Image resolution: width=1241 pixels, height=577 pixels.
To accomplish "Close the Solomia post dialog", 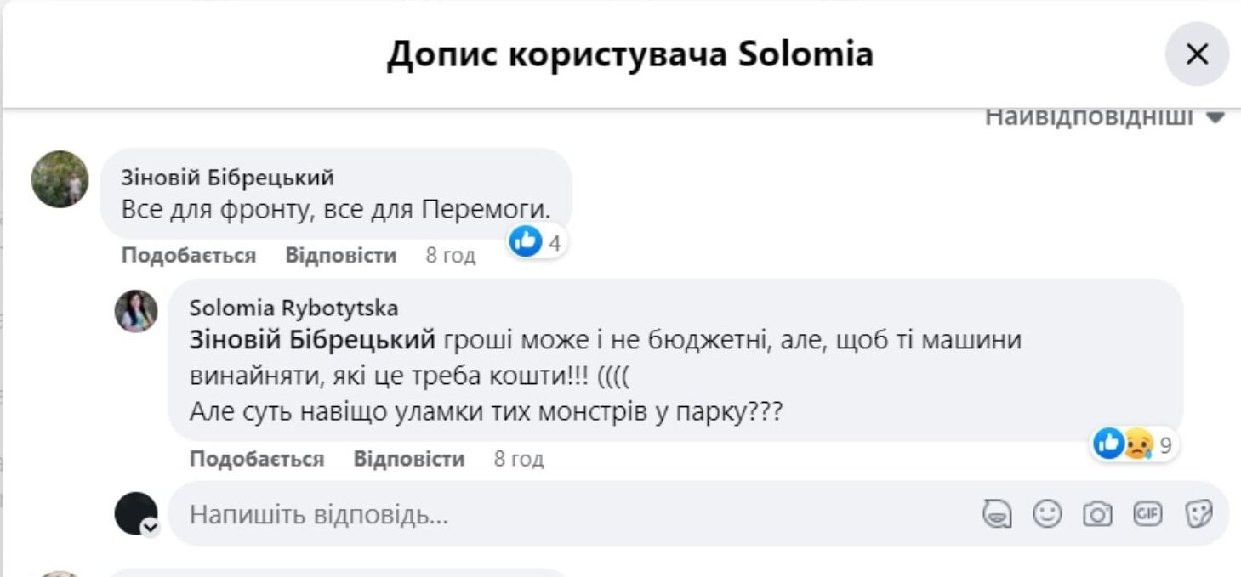I will 1197,54.
